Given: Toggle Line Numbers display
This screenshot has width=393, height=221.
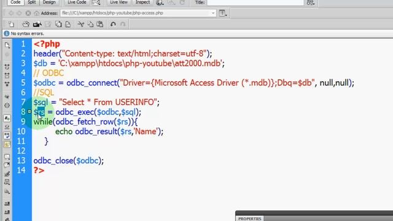Looking at the screenshot, I should [7, 118].
